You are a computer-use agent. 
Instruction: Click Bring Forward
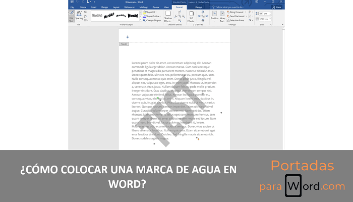click(235, 12)
